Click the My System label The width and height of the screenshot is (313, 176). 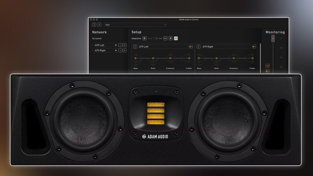(x=97, y=39)
